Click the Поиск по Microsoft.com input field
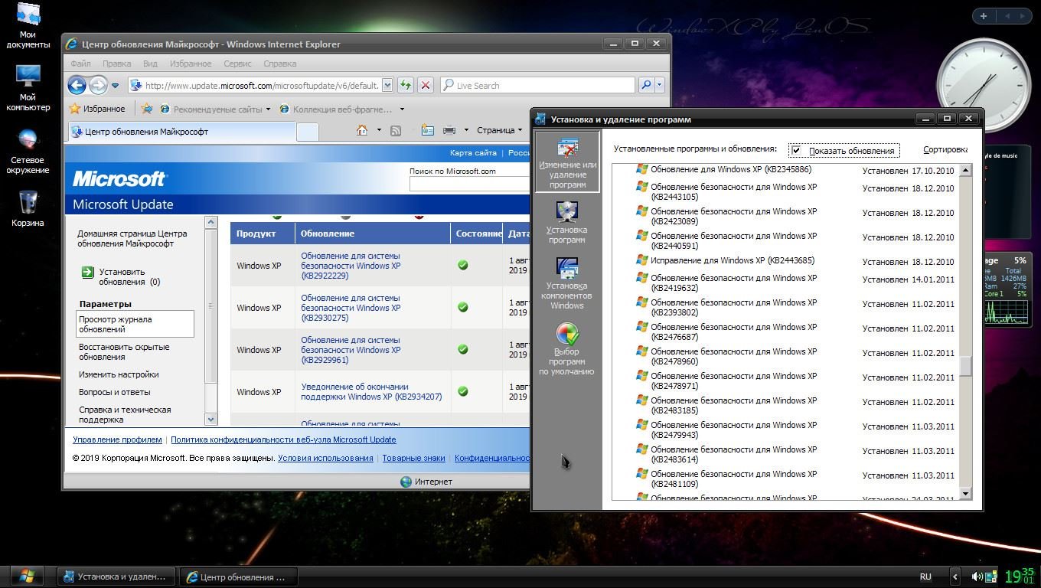The image size is (1041, 588). pyautogui.click(x=469, y=184)
